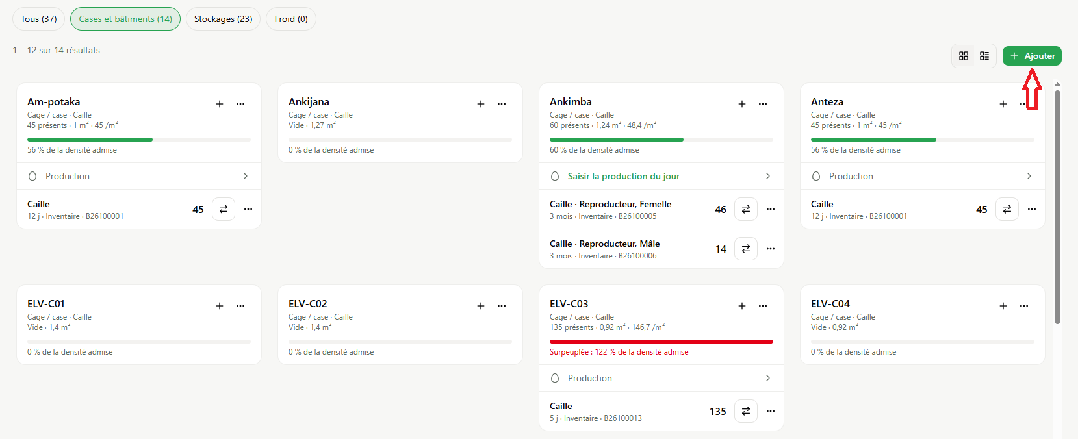Transfer the Reproducteur, Mâle batch in Ankimba
The height and width of the screenshot is (439, 1078).
point(746,249)
